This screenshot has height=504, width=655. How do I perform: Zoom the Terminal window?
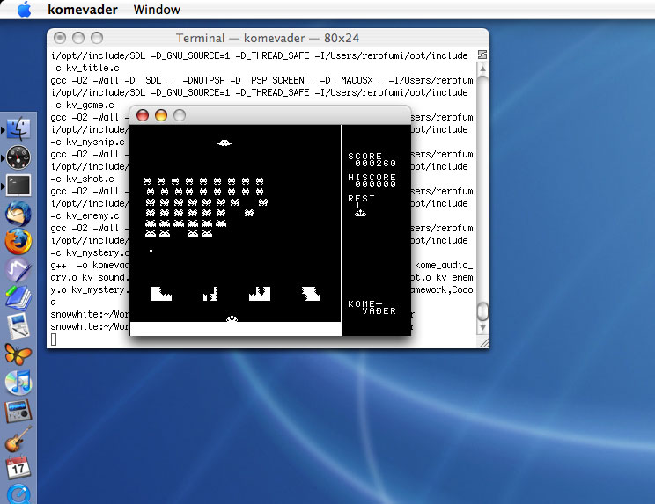97,38
